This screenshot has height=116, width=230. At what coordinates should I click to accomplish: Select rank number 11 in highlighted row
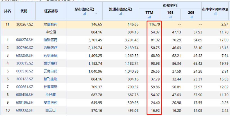click(x=7, y=24)
